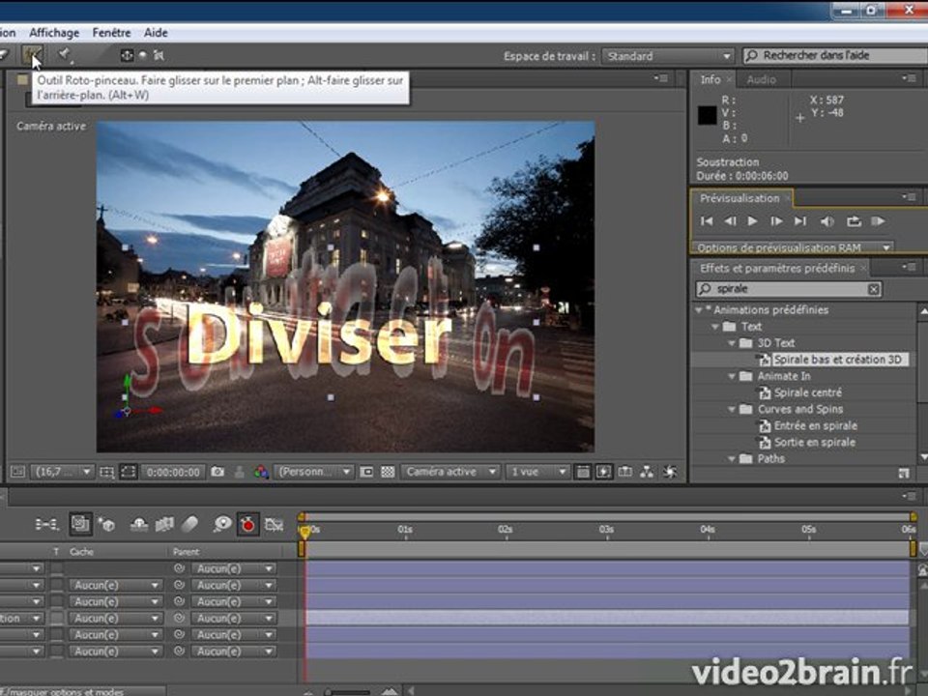The height and width of the screenshot is (696, 928).
Task: Step to the next frame
Action: (776, 221)
